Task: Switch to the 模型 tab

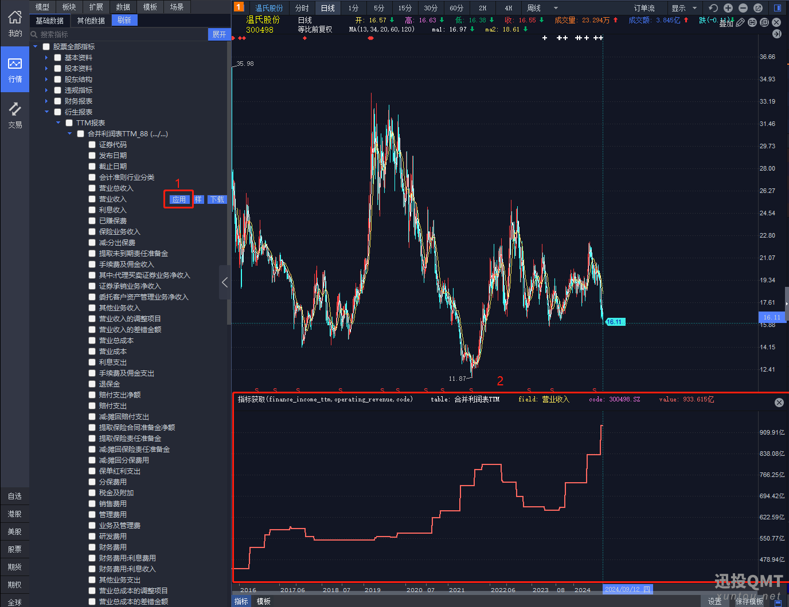Action: point(42,7)
